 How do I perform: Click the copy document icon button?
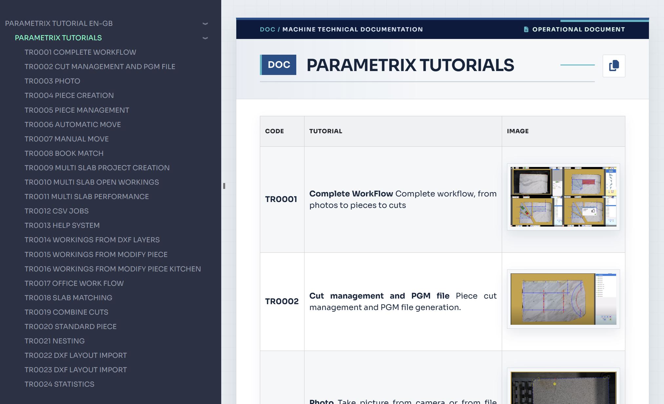(614, 66)
